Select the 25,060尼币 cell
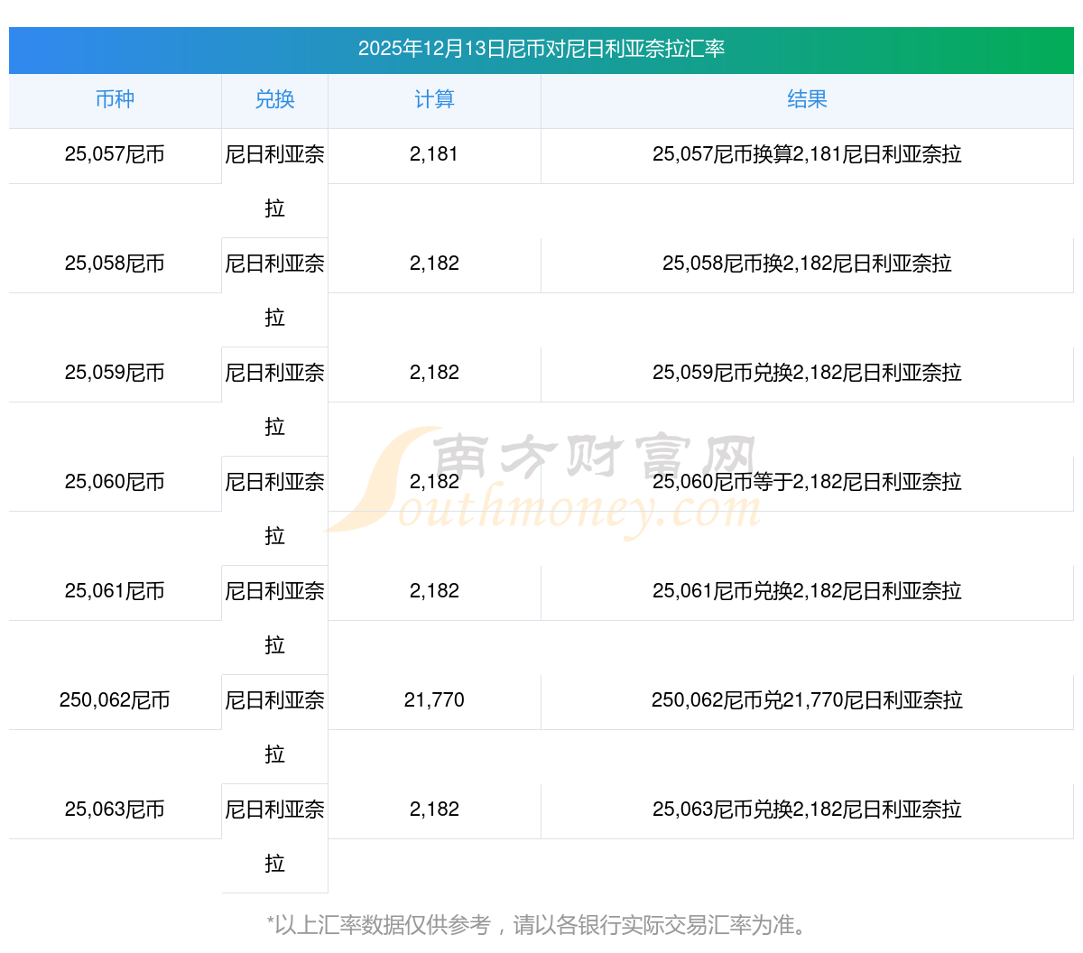 click(x=115, y=483)
